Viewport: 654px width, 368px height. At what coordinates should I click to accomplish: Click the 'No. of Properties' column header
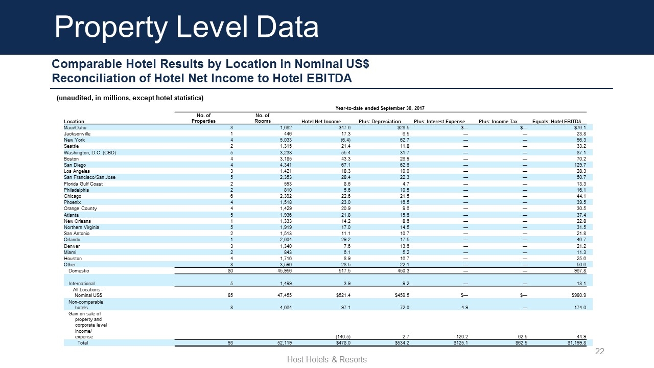203,118
